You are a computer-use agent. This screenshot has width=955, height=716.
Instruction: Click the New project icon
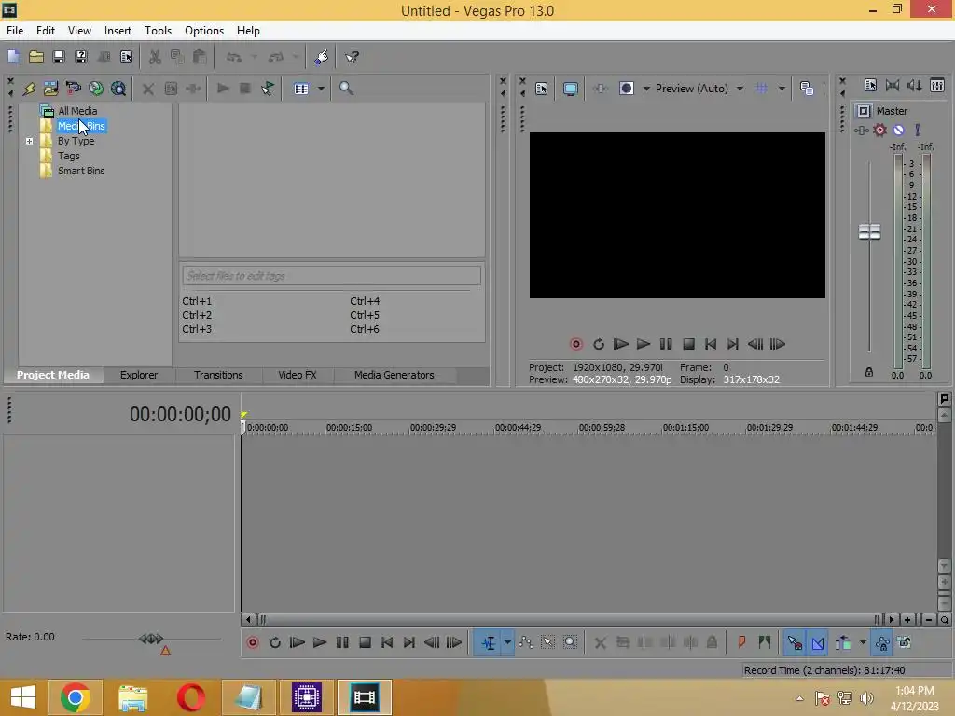[x=13, y=57]
